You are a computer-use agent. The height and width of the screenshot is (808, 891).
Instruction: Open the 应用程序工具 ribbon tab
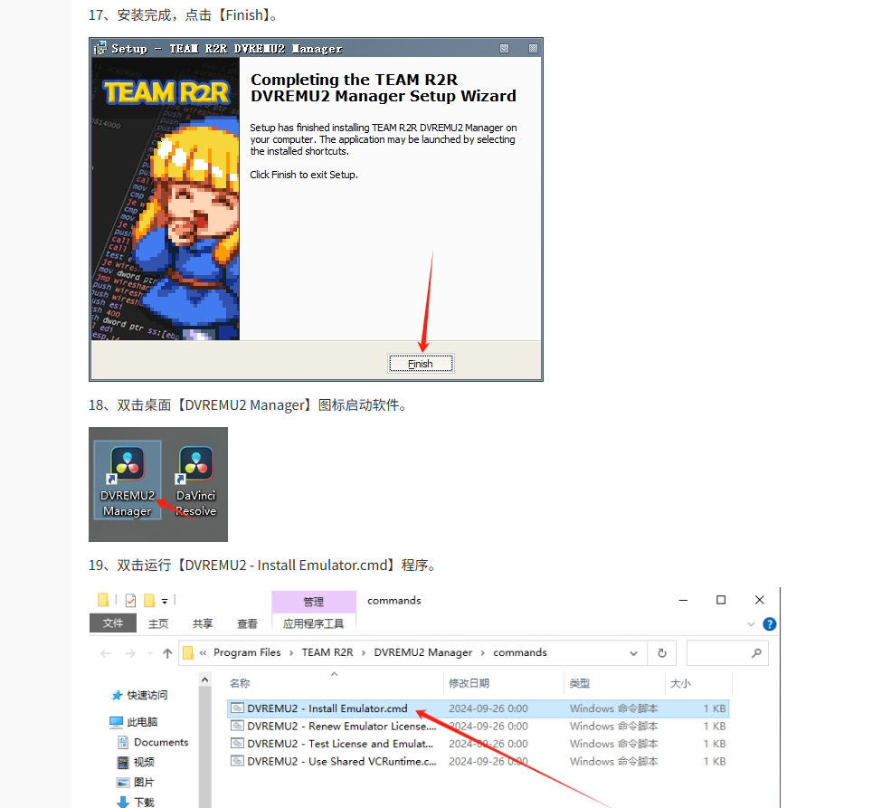tap(314, 623)
